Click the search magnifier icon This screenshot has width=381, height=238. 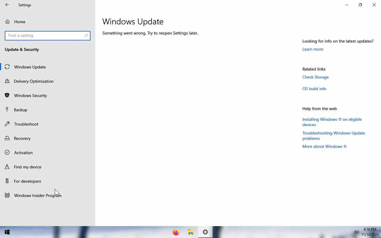point(86,35)
